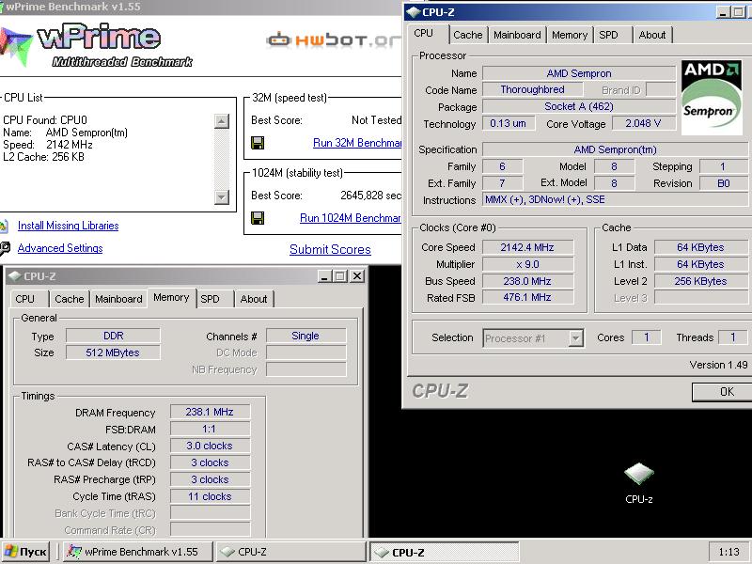The width and height of the screenshot is (752, 564).
Task: Close the left CPU-Z memory window
Action: [x=357, y=276]
